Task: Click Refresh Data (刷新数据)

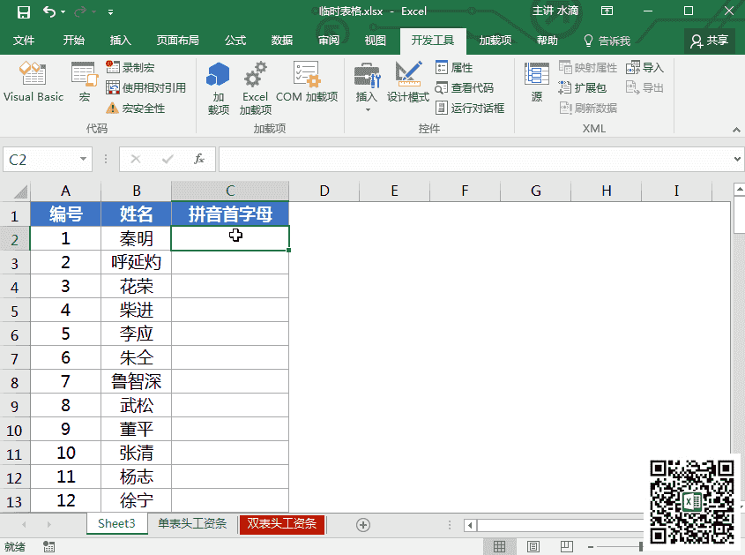Action: pyautogui.click(x=588, y=108)
